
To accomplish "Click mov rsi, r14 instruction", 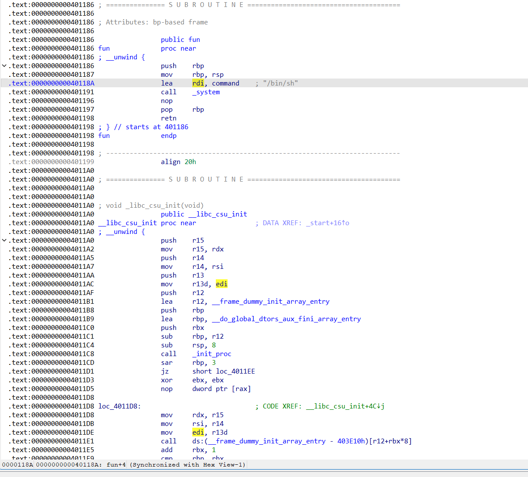I will click(192, 424).
